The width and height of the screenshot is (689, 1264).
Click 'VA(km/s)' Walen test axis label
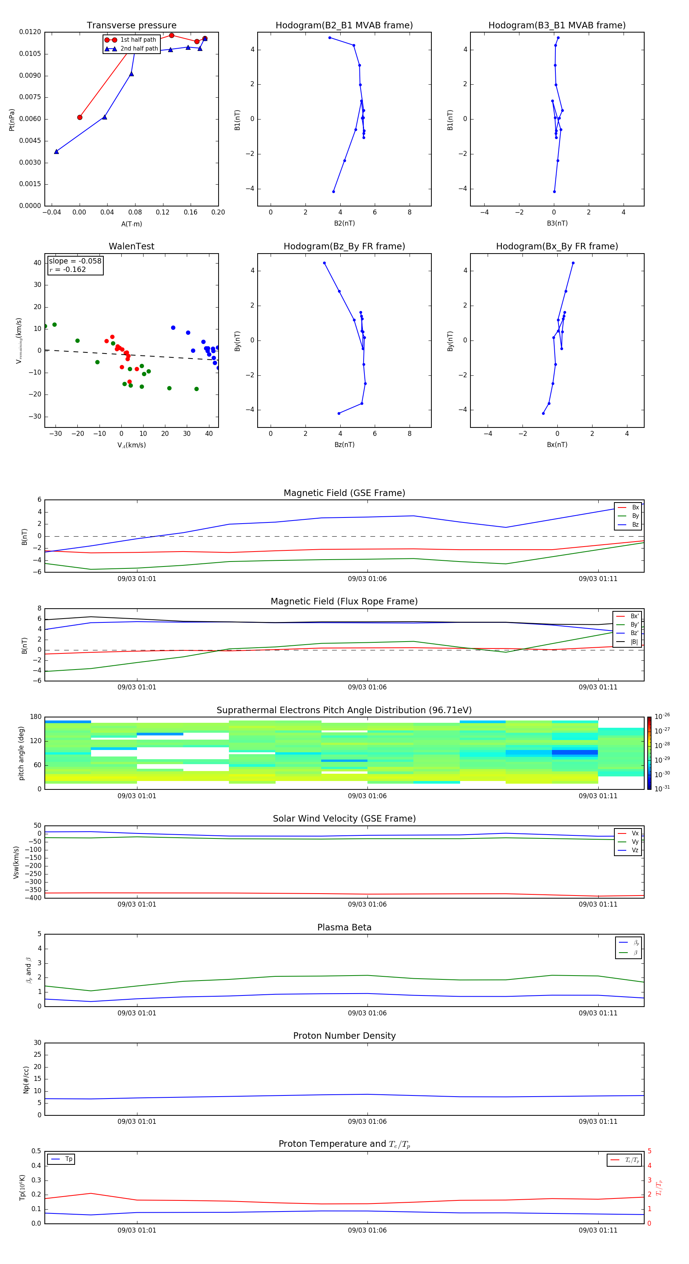[131, 445]
